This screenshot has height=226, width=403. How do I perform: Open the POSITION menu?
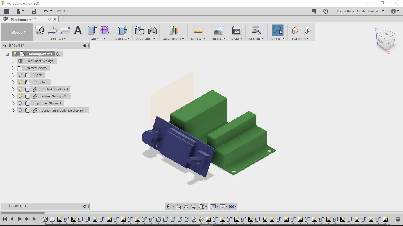[x=300, y=39]
